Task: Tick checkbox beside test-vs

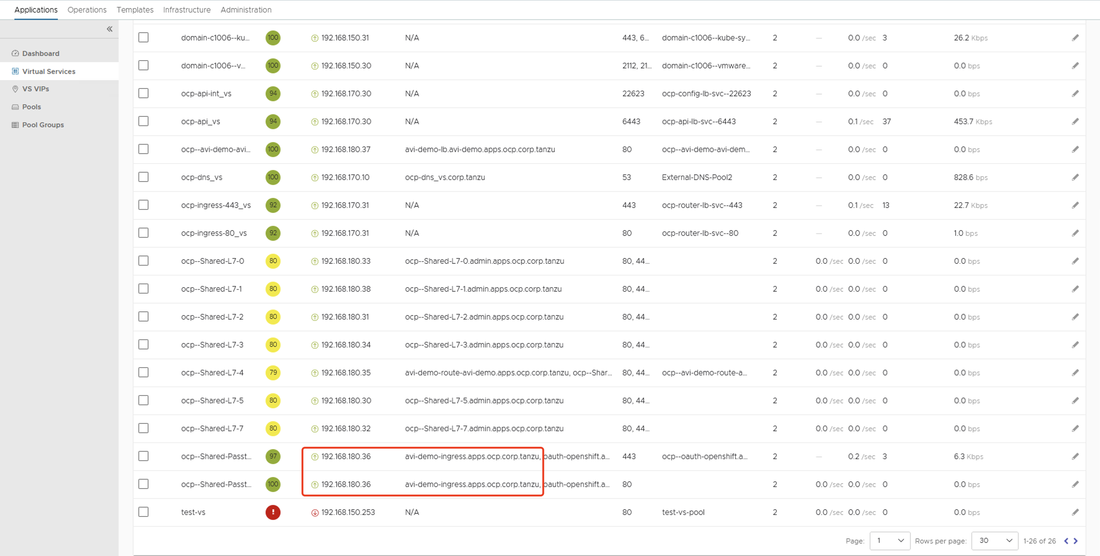Action: pos(144,512)
